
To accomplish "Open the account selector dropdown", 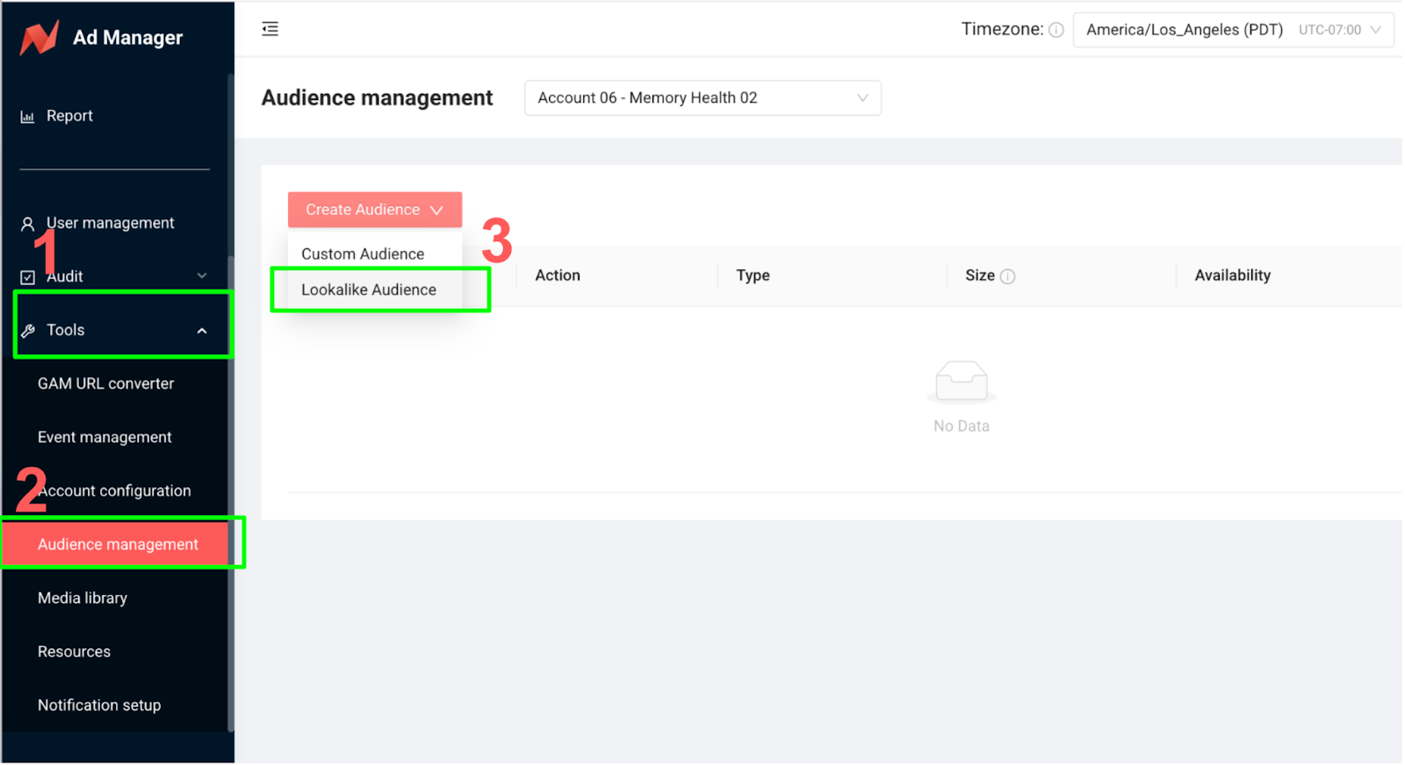I will tap(702, 98).
